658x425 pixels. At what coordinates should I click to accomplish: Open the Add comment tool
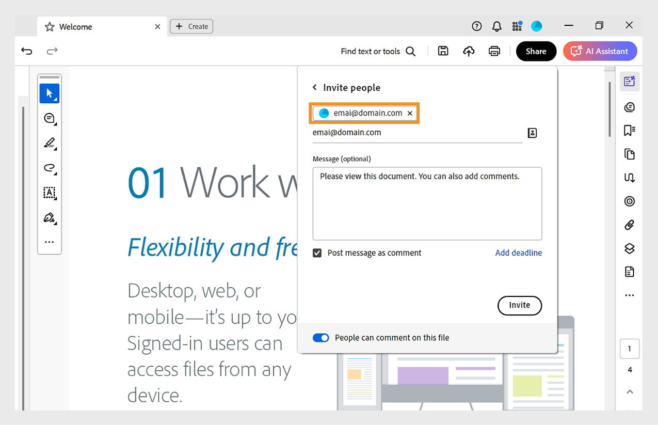[x=50, y=118]
